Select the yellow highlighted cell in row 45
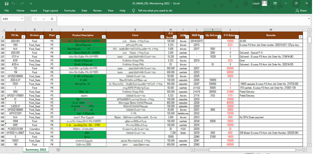 [83, 125]
